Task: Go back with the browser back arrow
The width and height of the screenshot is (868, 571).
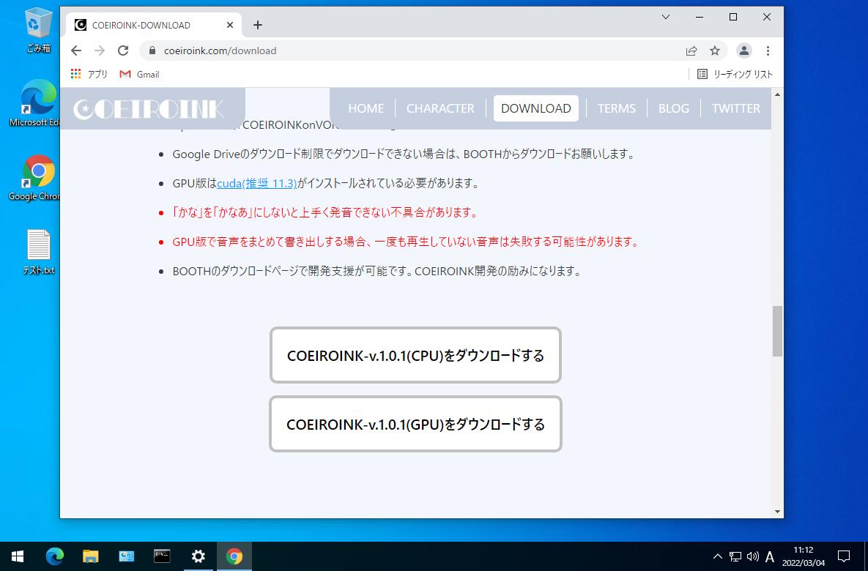Action: coord(76,51)
